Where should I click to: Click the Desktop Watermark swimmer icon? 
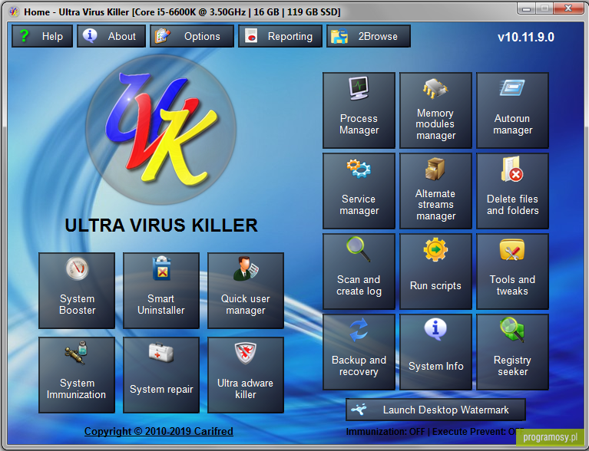tap(359, 410)
